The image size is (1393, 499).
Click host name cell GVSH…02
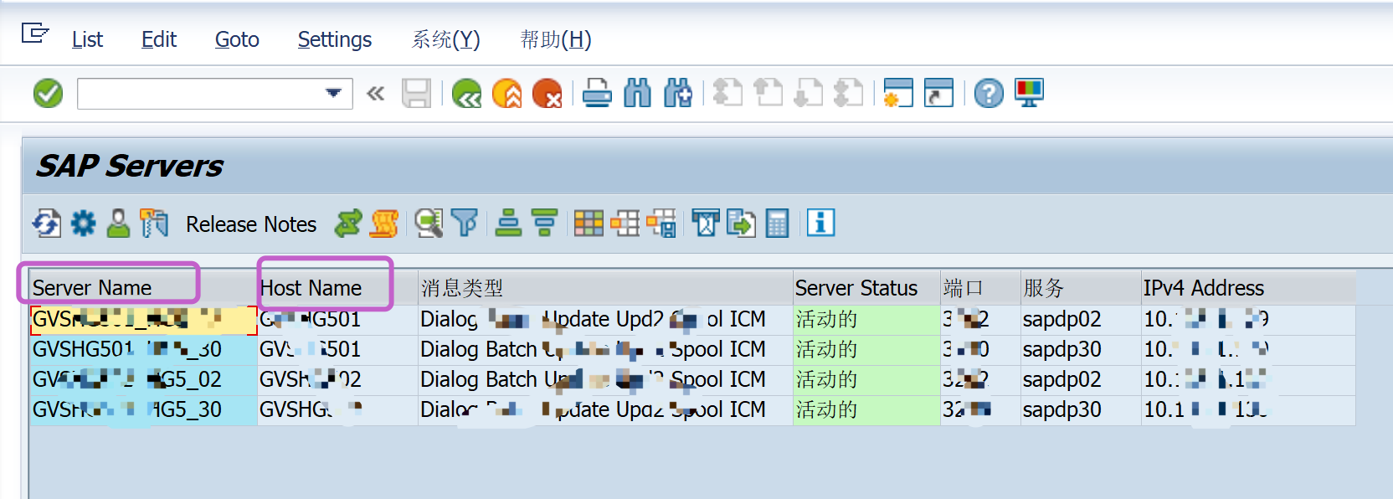tap(337, 380)
